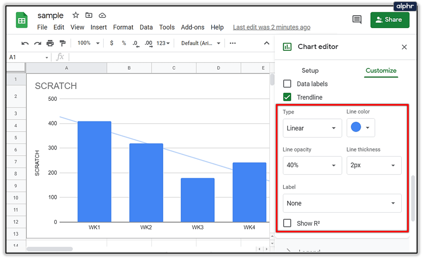Open trendline Line color picker
423x259 pixels.
point(361,127)
